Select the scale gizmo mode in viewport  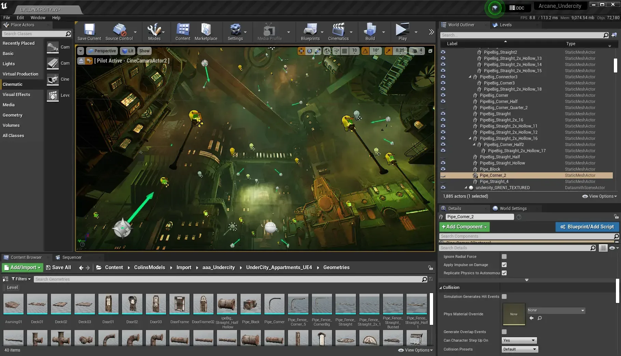click(318, 51)
